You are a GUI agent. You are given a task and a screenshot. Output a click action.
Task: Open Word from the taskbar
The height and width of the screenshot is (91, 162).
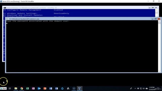[51, 88]
